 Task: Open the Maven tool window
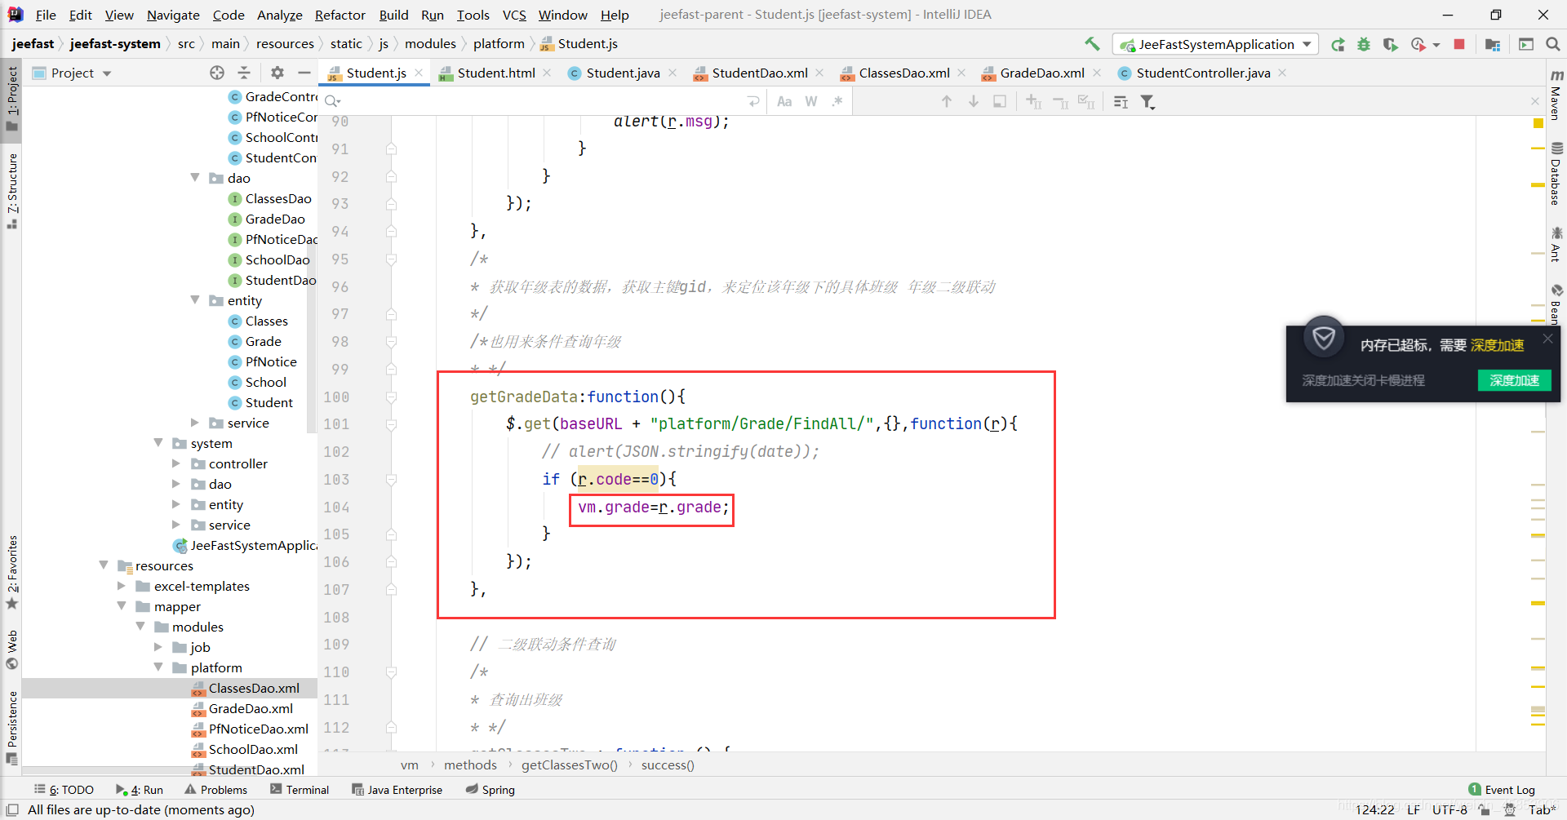coord(1556,95)
